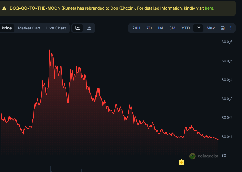Set range to 24H
This screenshot has height=172, width=242.
click(136, 28)
